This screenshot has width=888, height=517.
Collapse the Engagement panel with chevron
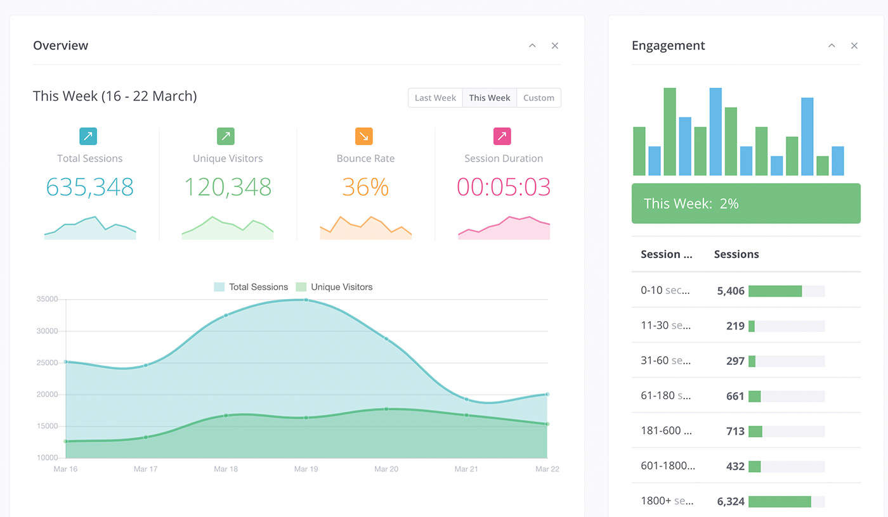click(832, 46)
